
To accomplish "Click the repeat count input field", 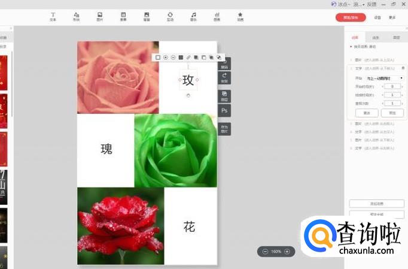I will [392, 104].
